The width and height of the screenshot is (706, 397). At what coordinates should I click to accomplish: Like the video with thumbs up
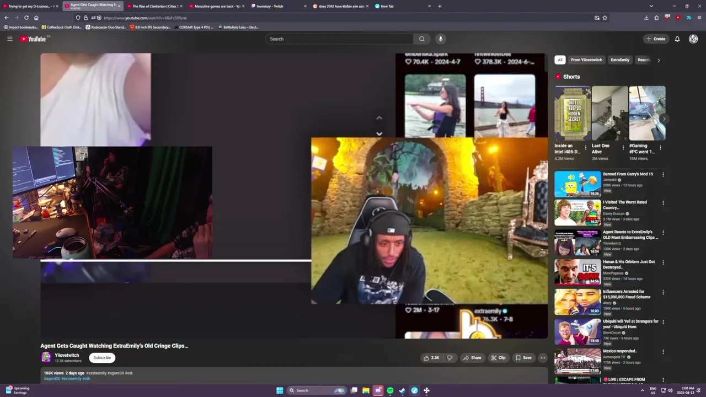tap(431, 358)
